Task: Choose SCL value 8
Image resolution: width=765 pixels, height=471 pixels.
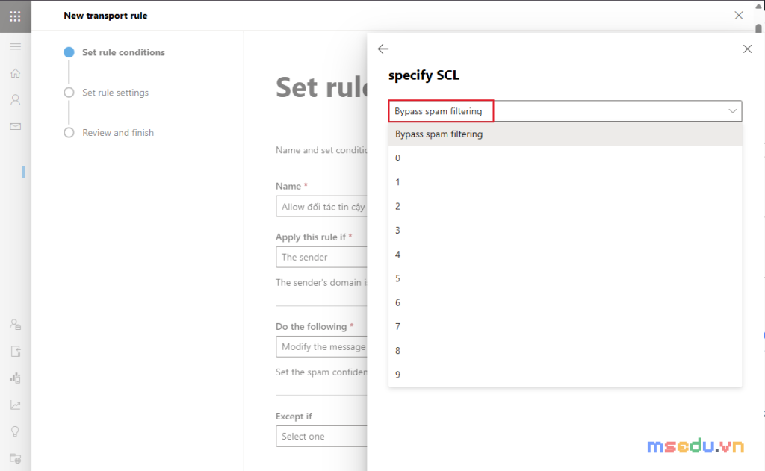Action: coord(565,351)
